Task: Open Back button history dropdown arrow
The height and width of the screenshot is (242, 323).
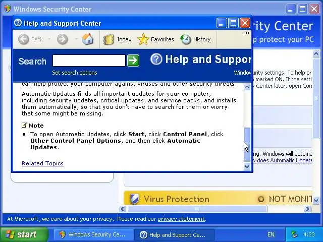Action: 49,39
